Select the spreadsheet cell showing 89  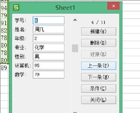4,68
